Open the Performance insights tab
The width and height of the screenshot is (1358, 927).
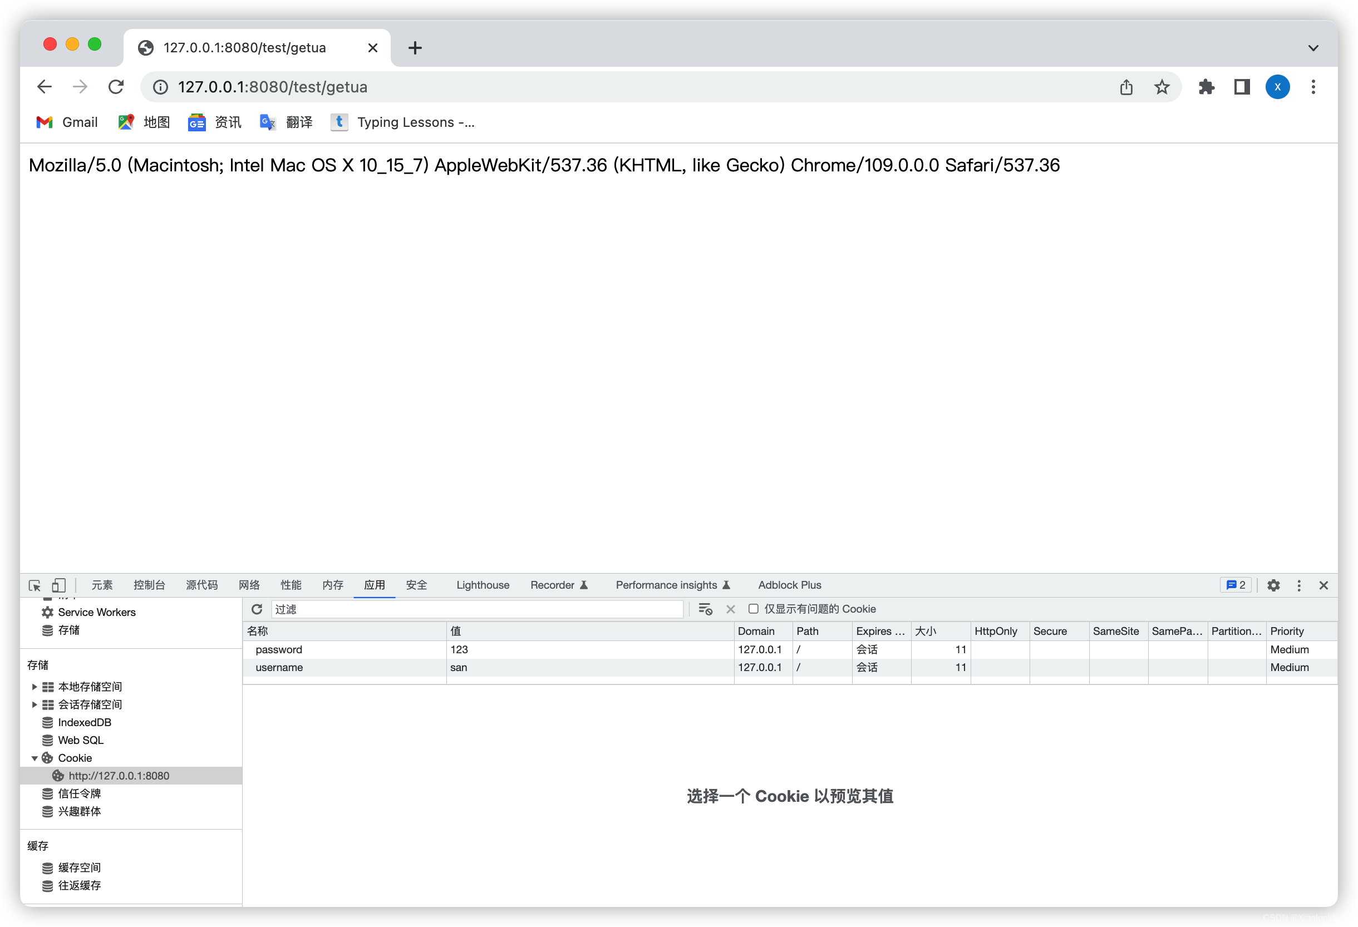point(672,585)
